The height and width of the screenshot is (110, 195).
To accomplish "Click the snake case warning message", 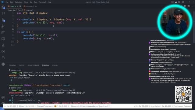I will [x=39, y=75].
